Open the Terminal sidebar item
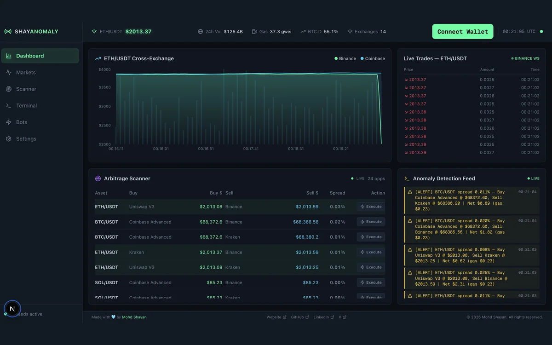This screenshot has height=345, width=552. (x=40, y=105)
